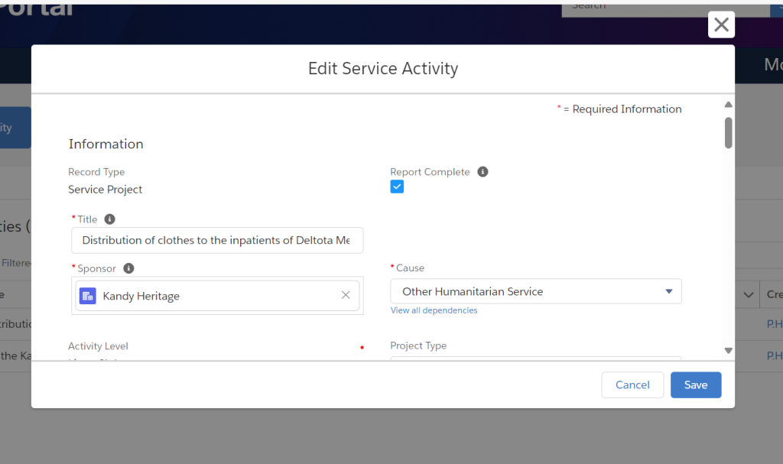The height and width of the screenshot is (464, 783).
Task: Show info tooltip for Report Complete
Action: [x=482, y=172]
